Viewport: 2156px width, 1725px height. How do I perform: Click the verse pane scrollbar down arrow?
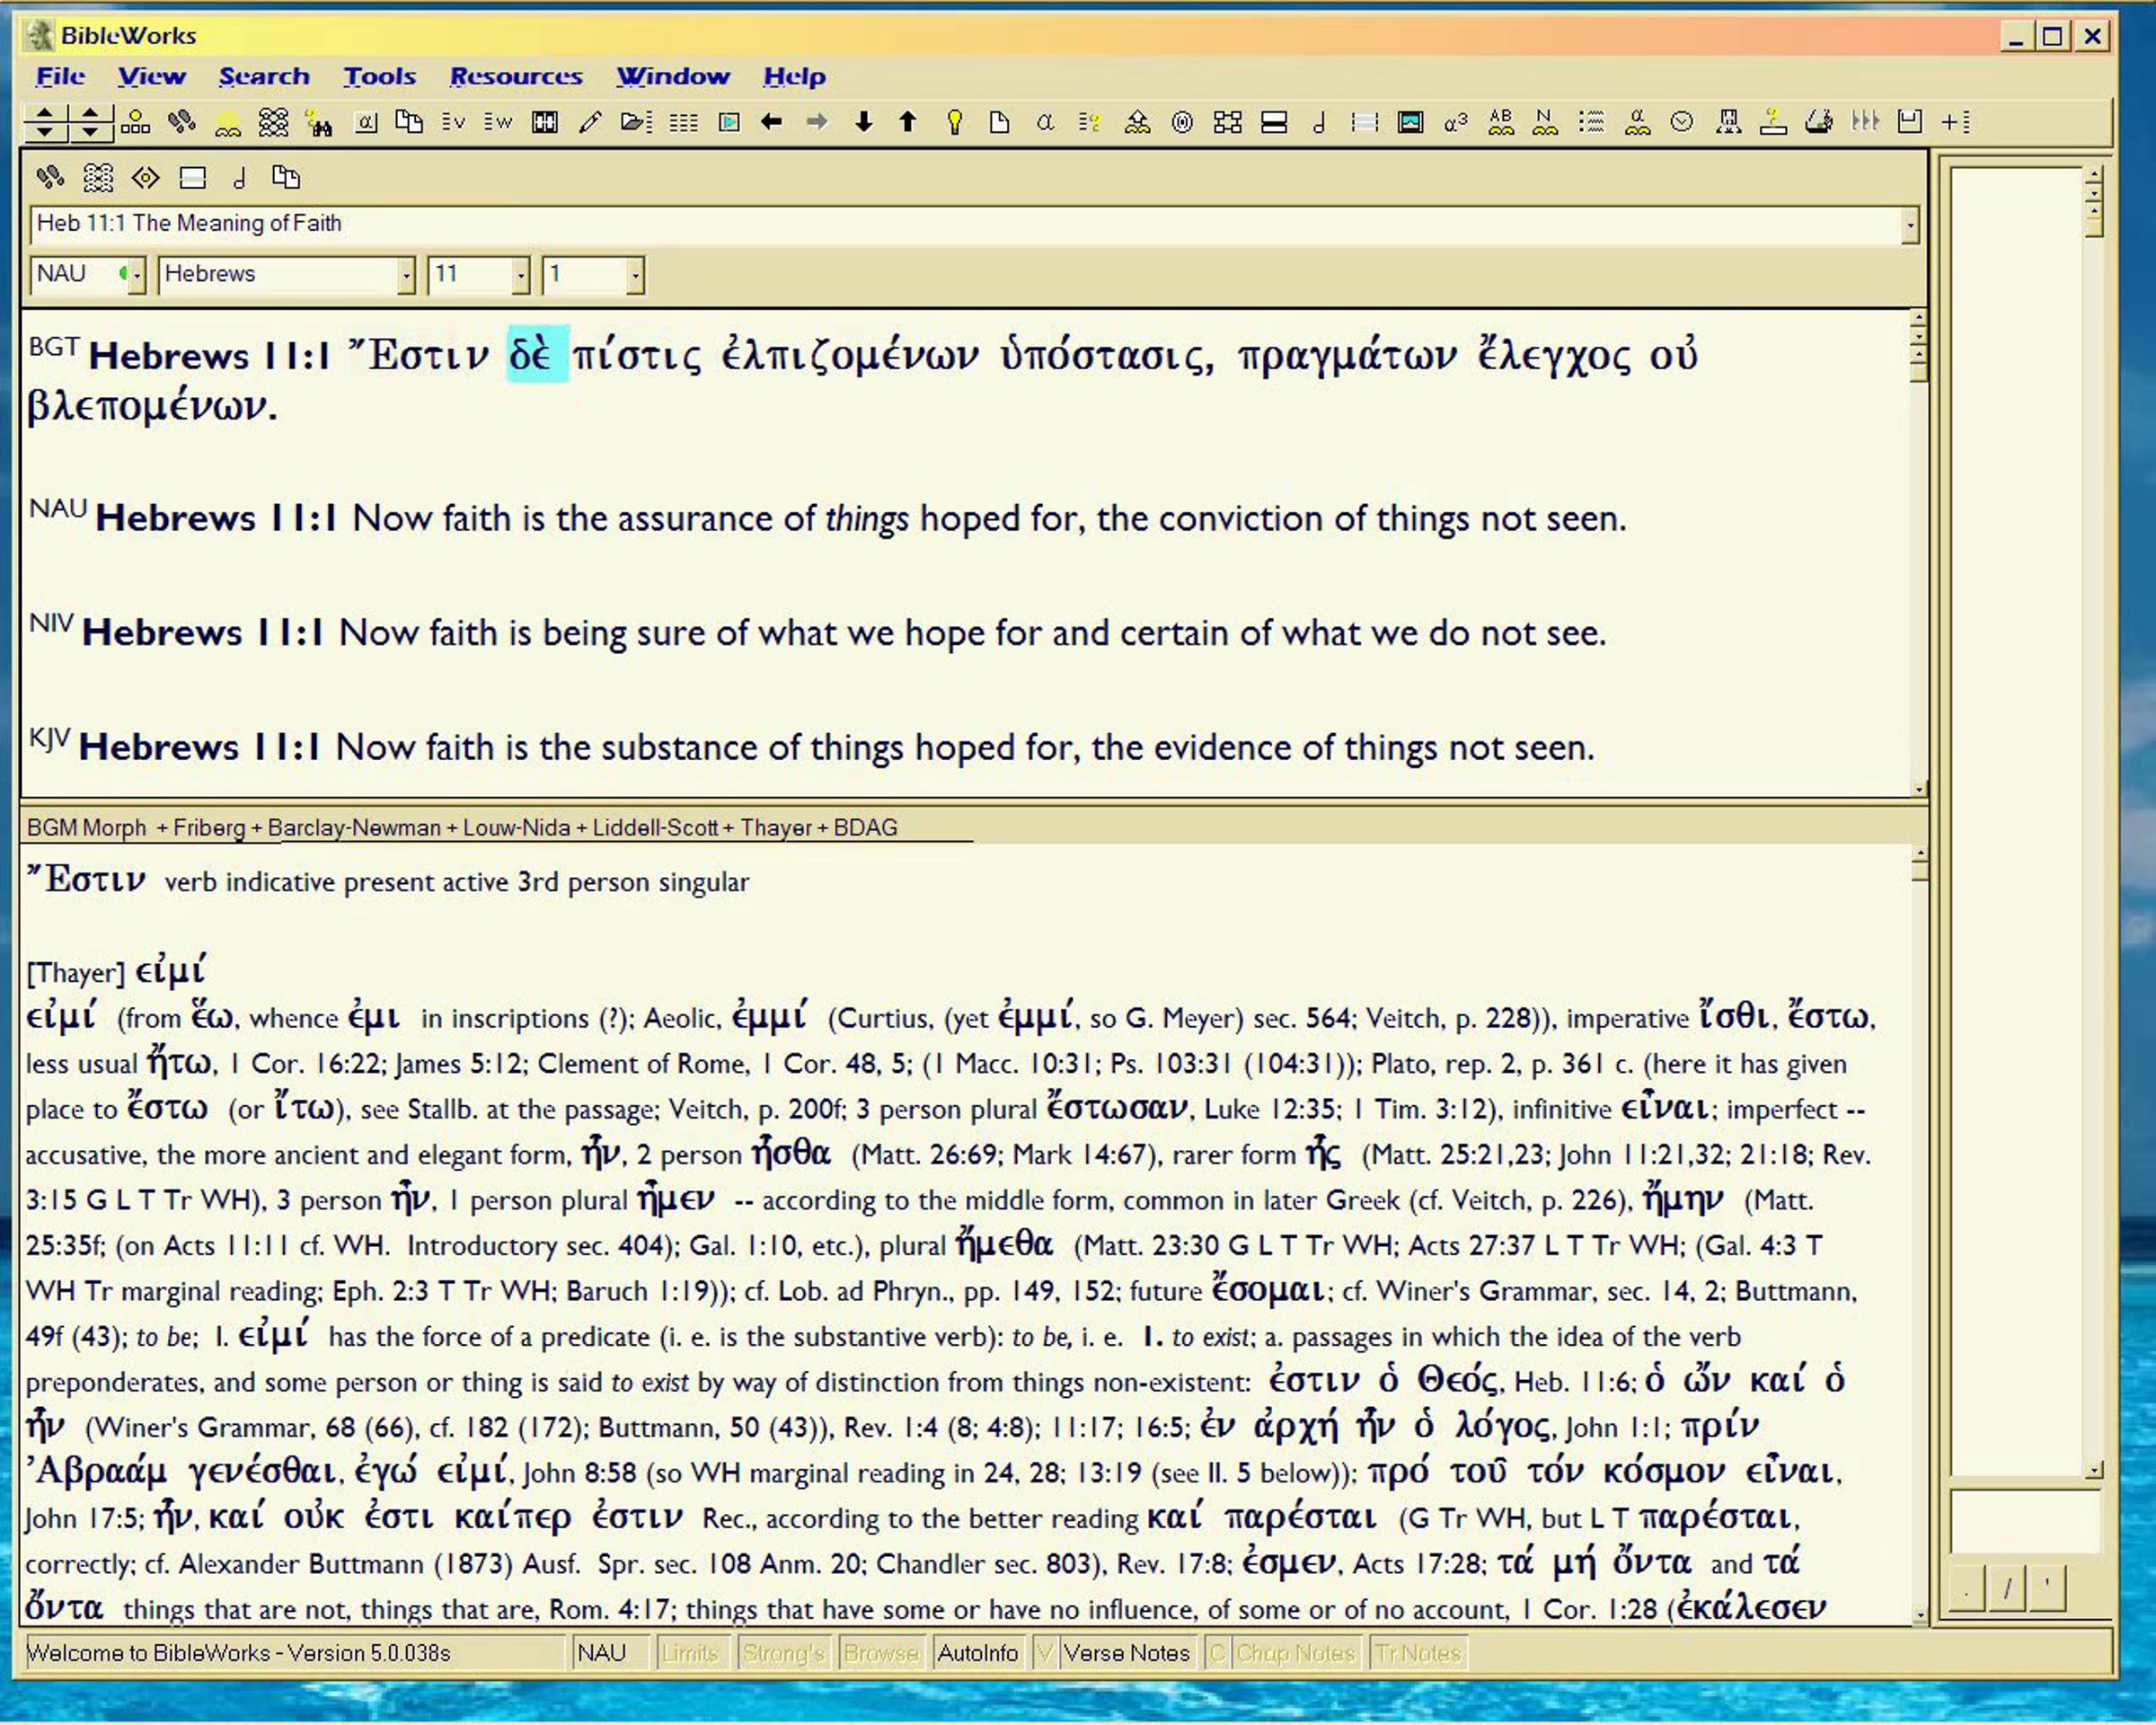click(x=1919, y=788)
